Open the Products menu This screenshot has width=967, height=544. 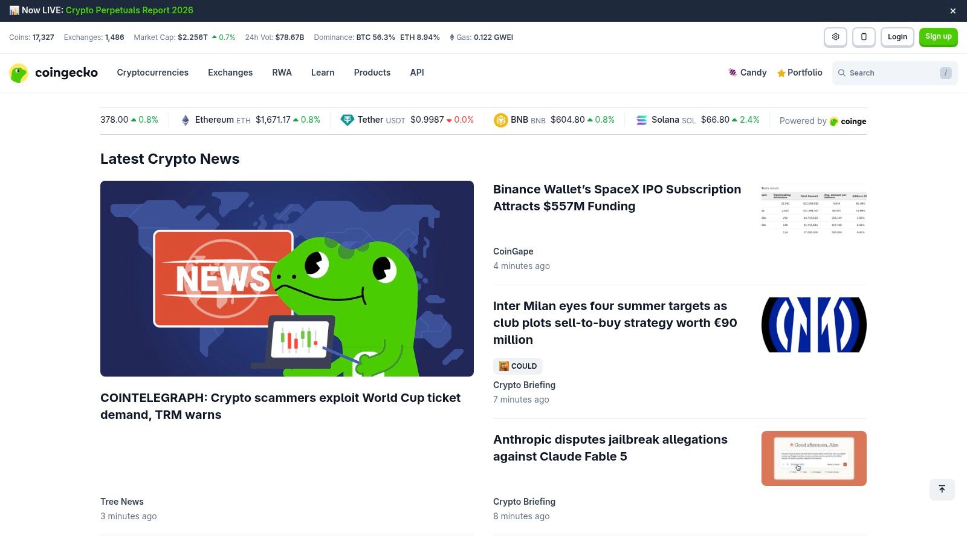tap(372, 73)
